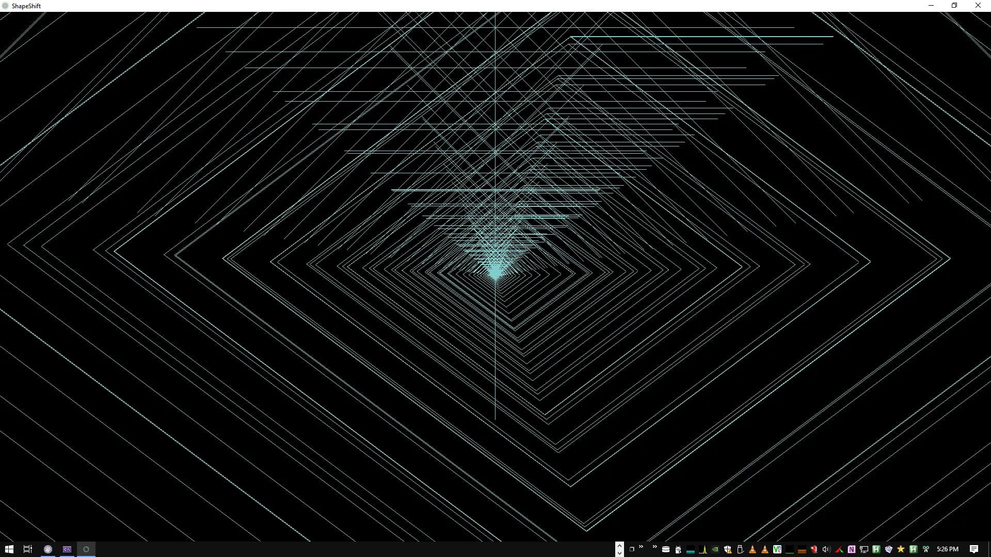The image size is (991, 557).
Task: Open the Action Center notifications
Action: pos(974,549)
